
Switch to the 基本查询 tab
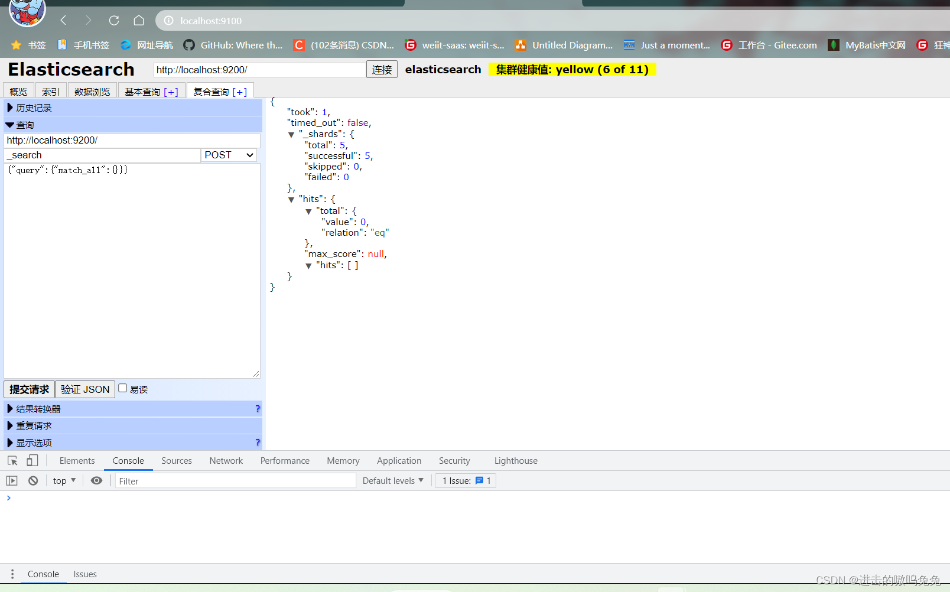[x=151, y=92]
